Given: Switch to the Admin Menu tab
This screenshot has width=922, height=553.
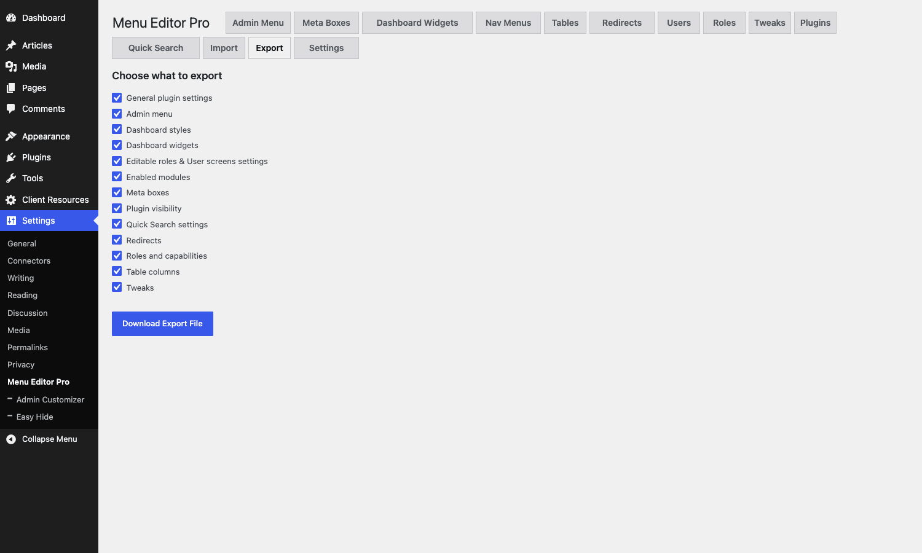Looking at the screenshot, I should tap(258, 23).
